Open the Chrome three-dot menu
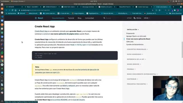The image size is (183, 103). (x=181, y=10)
